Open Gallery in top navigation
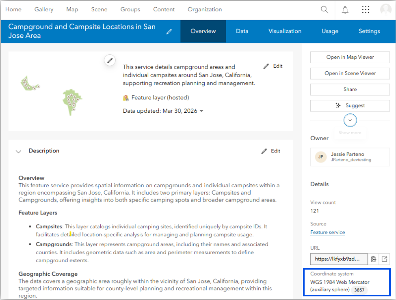This screenshot has height=300, width=396. [44, 10]
